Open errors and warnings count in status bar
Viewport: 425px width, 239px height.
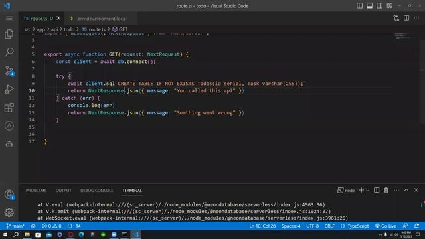click(52, 226)
